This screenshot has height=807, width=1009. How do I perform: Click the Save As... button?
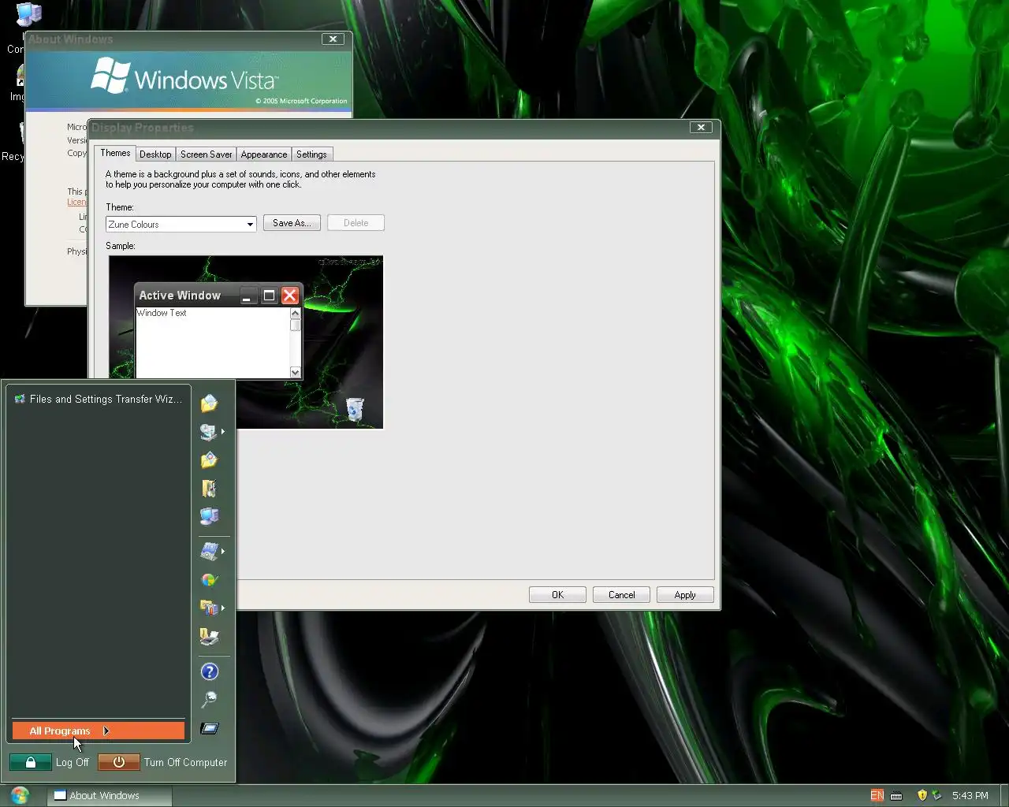tap(292, 223)
